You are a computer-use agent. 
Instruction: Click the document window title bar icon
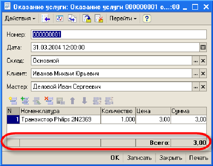click(8, 7)
